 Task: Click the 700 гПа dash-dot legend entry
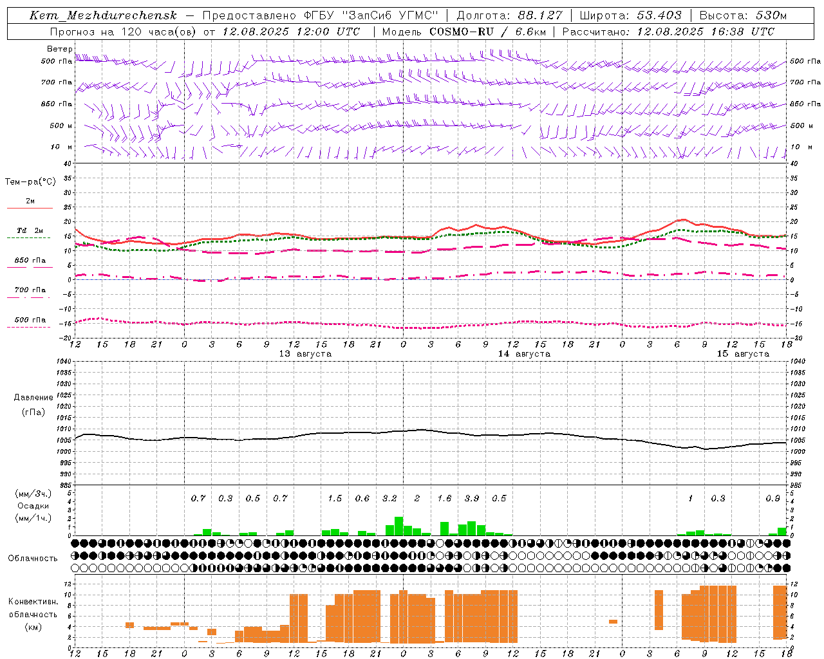click(x=30, y=293)
